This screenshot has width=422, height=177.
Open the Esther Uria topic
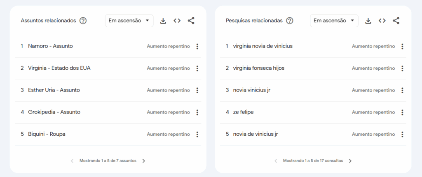pos(54,90)
